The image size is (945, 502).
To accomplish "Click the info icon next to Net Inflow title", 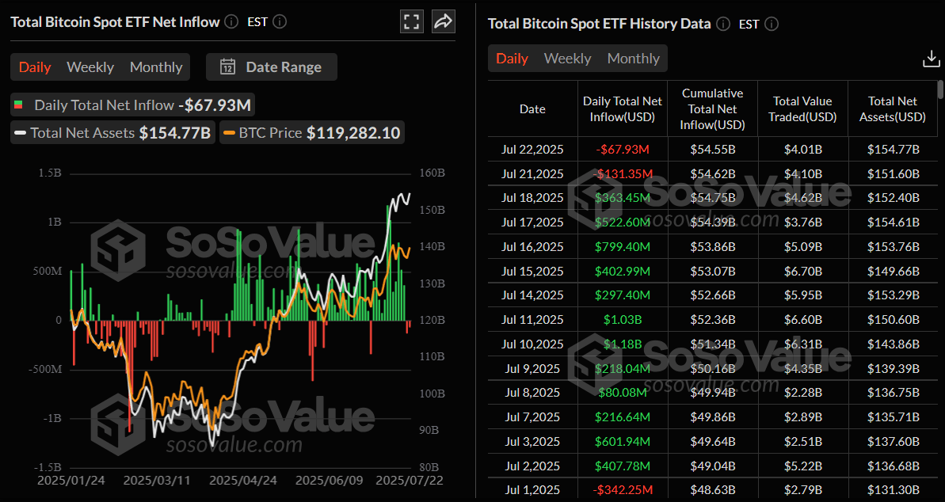I will click(x=231, y=21).
